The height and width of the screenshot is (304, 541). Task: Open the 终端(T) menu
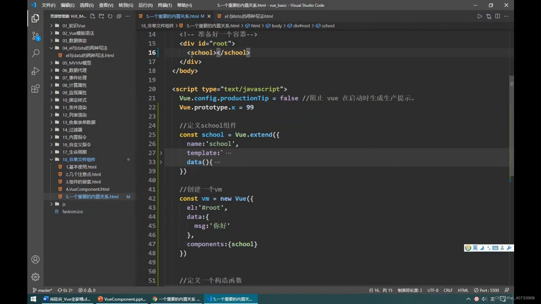165,5
